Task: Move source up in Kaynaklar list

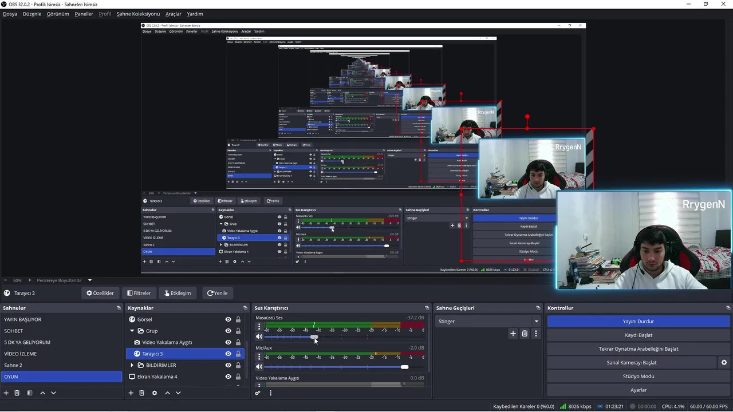Action: tap(167, 393)
